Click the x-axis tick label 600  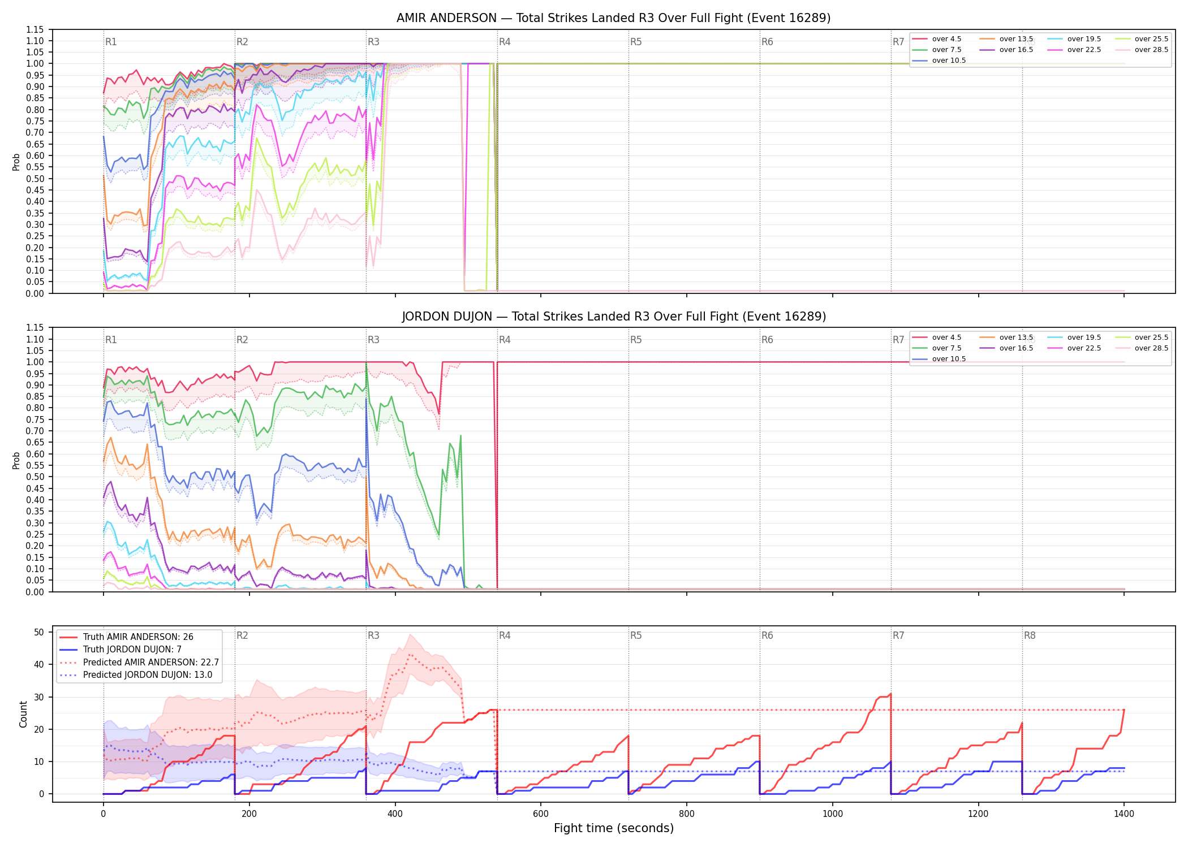tap(541, 814)
